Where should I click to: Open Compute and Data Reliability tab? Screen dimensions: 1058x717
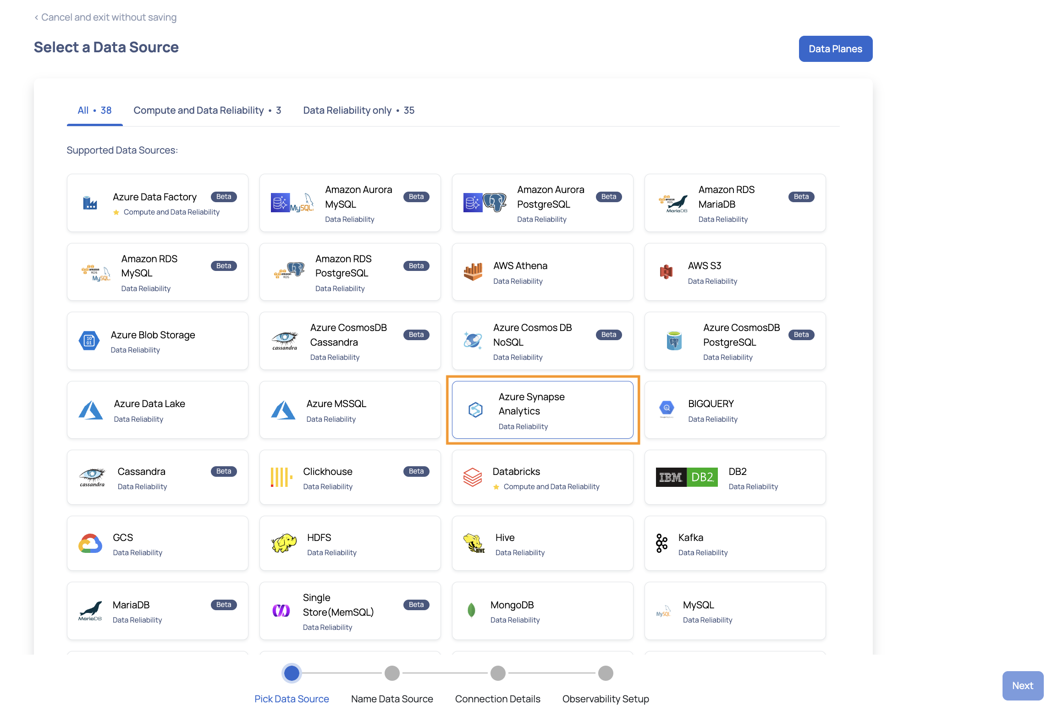click(x=207, y=110)
